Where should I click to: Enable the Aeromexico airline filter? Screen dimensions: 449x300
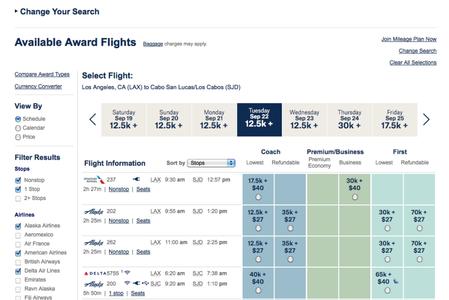pos(18,235)
